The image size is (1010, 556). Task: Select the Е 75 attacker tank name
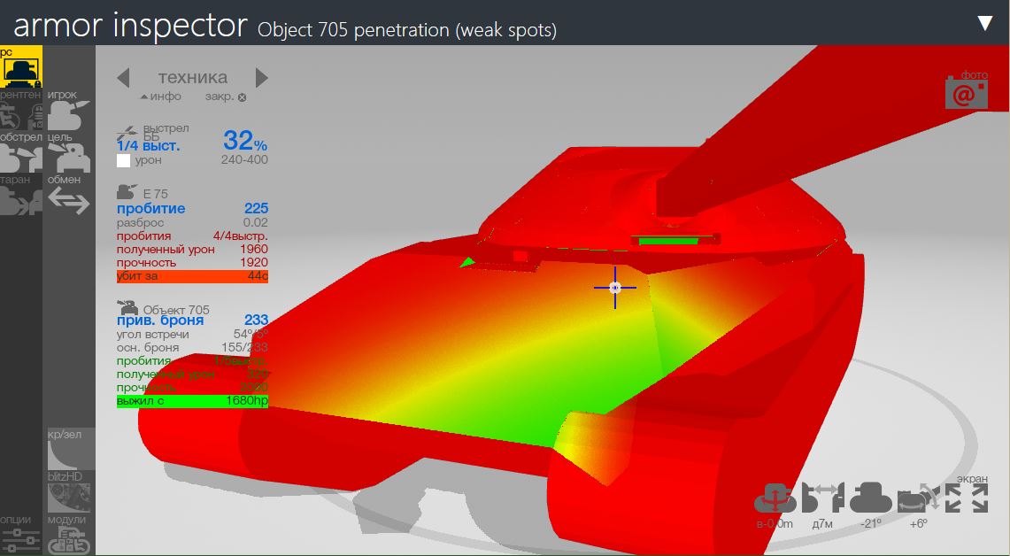tap(155, 194)
